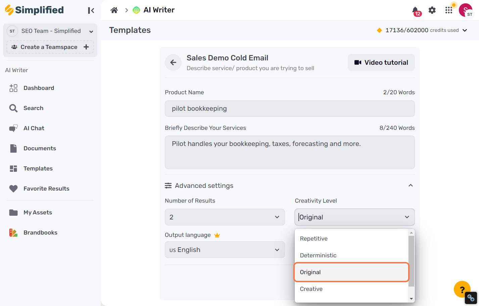This screenshot has width=479, height=306.
Task: Click the Briefly Describe Your Services text area
Action: pyautogui.click(x=290, y=152)
